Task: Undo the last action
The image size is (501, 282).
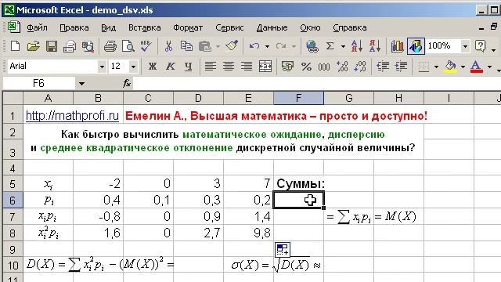Action: point(254,46)
